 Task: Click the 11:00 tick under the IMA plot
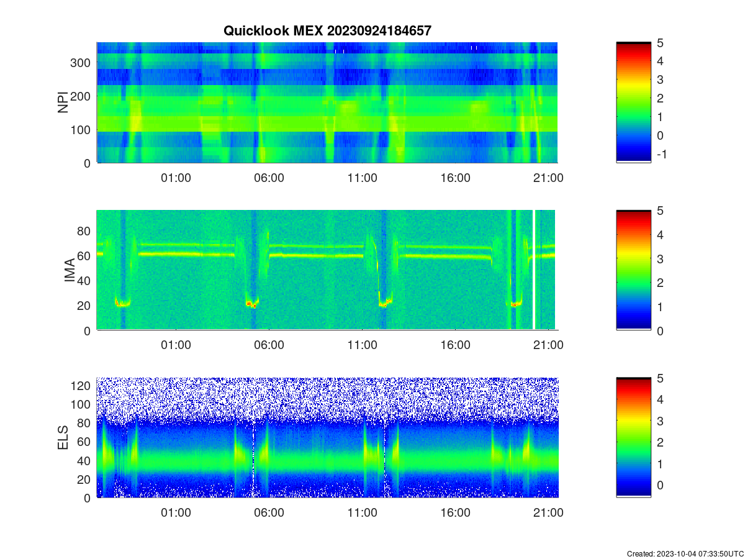tap(362, 345)
